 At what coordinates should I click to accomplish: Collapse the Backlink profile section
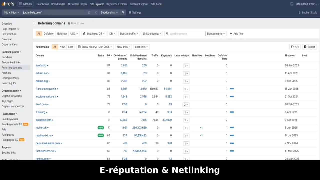tap(12, 52)
